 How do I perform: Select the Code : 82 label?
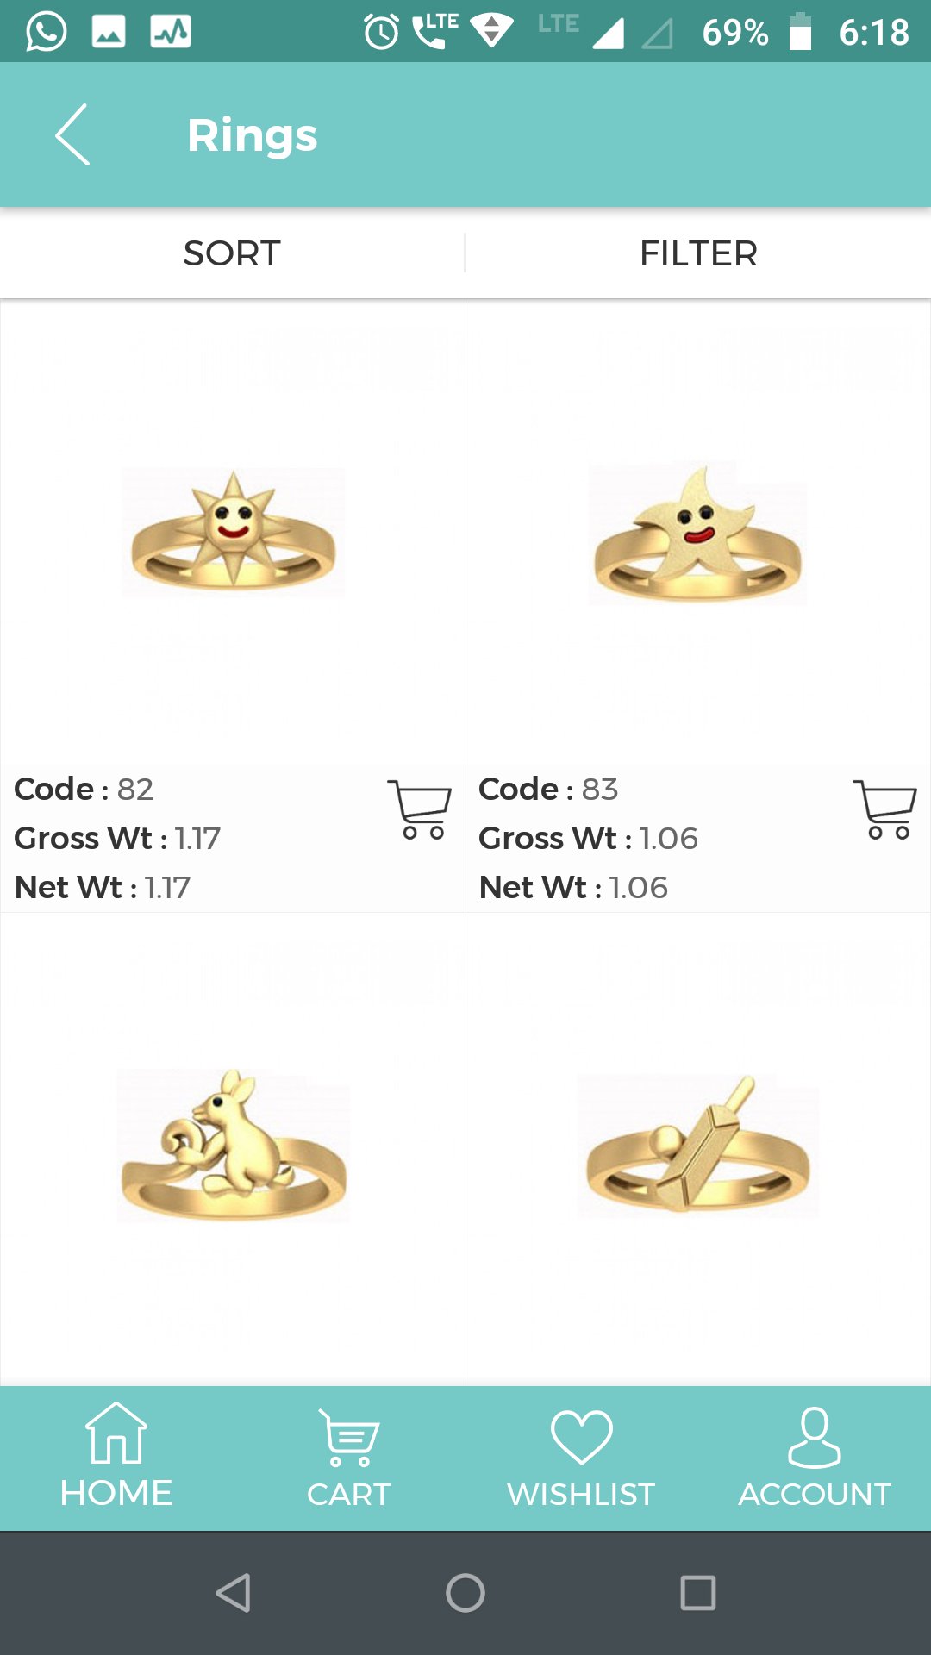coord(84,789)
